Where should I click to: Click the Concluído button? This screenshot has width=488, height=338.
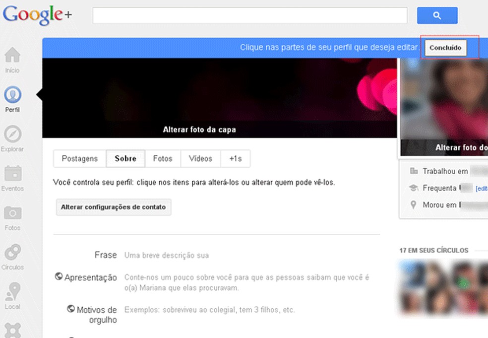(445, 48)
